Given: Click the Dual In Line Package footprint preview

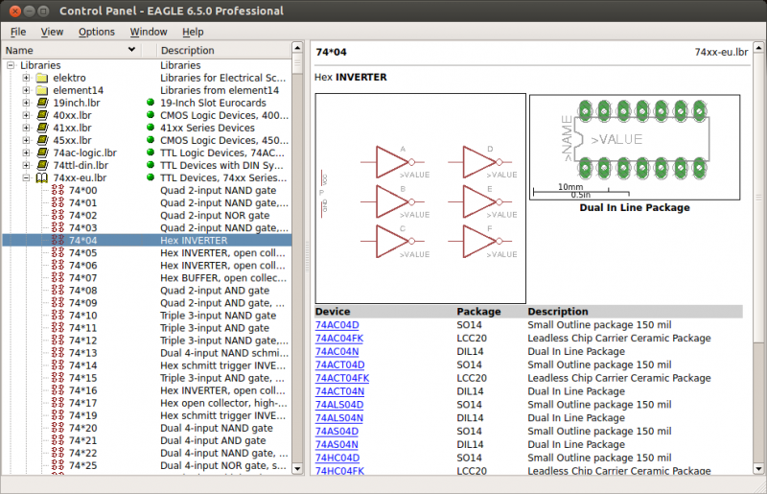Looking at the screenshot, I should click(x=635, y=147).
